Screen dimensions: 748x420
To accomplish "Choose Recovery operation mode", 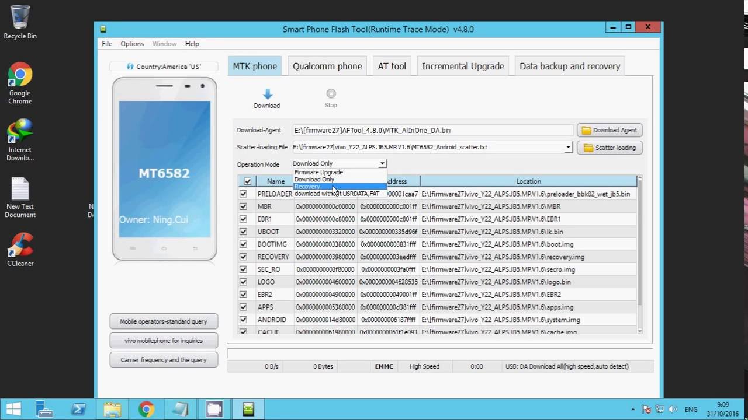I will tap(340, 187).
